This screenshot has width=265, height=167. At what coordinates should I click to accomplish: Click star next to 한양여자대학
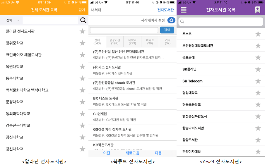[x=258, y=151]
